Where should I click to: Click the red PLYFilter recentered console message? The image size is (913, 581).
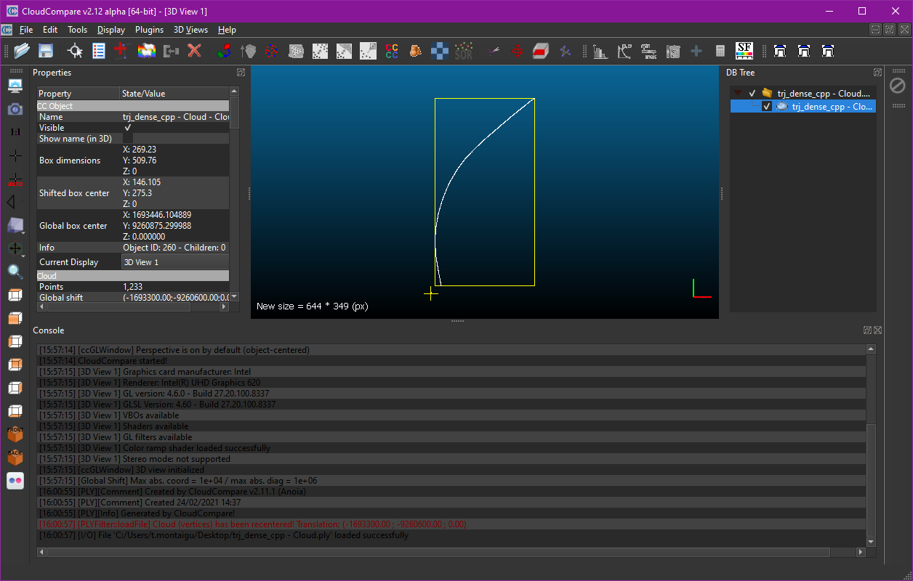click(253, 524)
